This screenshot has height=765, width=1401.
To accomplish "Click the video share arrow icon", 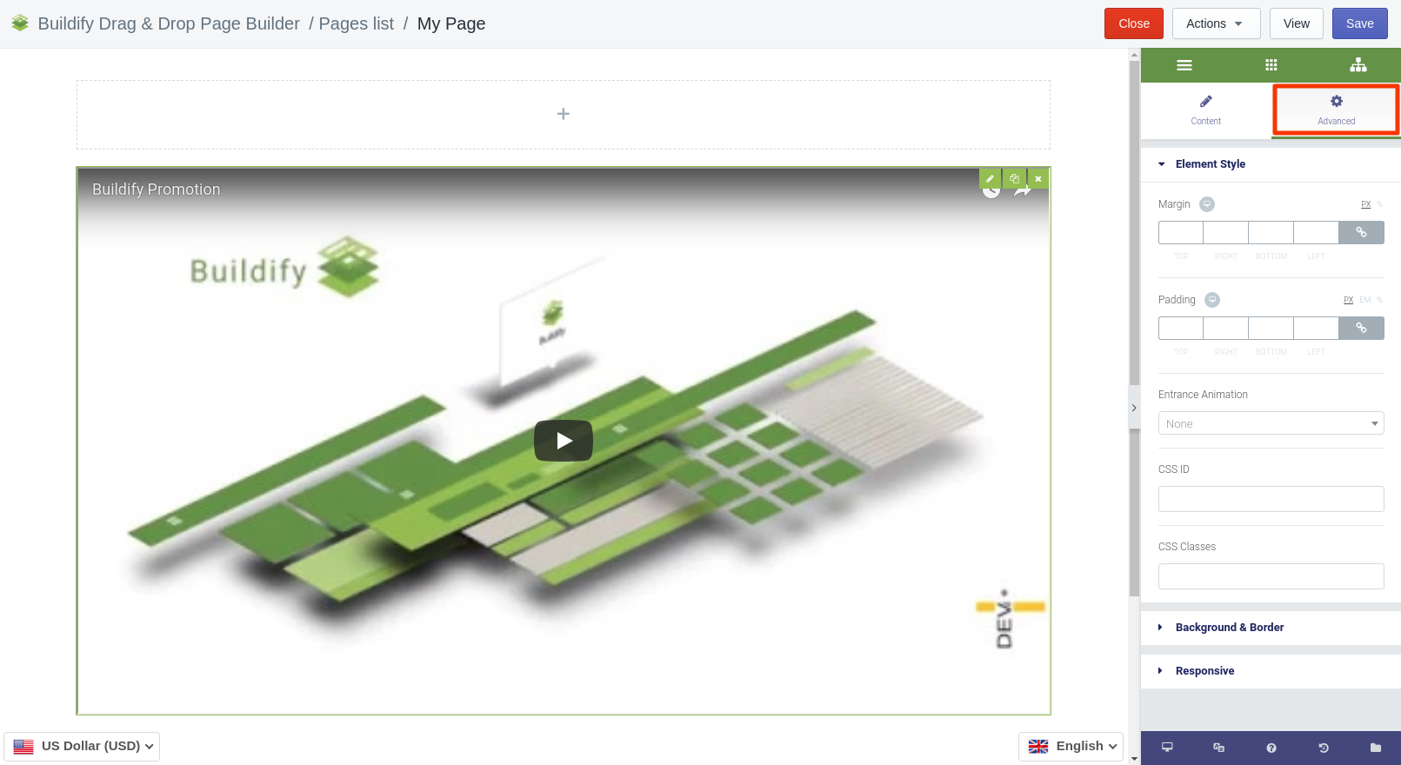I will (1023, 192).
